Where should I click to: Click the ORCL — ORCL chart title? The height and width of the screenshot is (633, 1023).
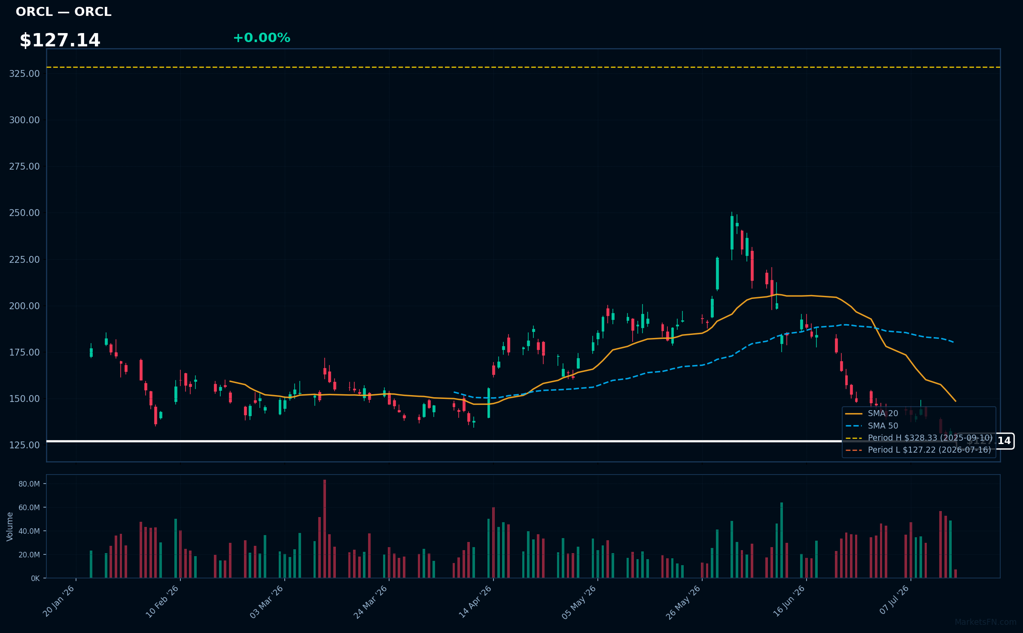tap(64, 12)
